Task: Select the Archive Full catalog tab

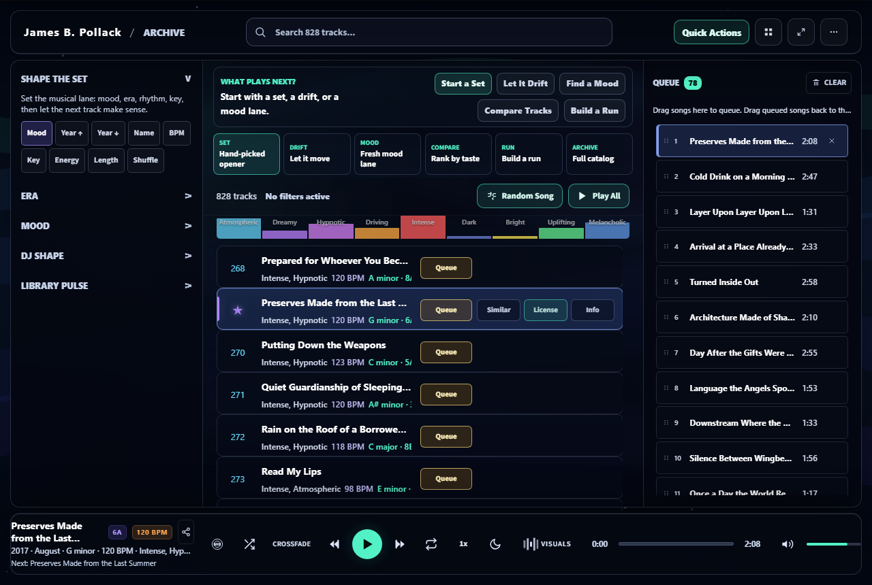Action: [x=599, y=154]
